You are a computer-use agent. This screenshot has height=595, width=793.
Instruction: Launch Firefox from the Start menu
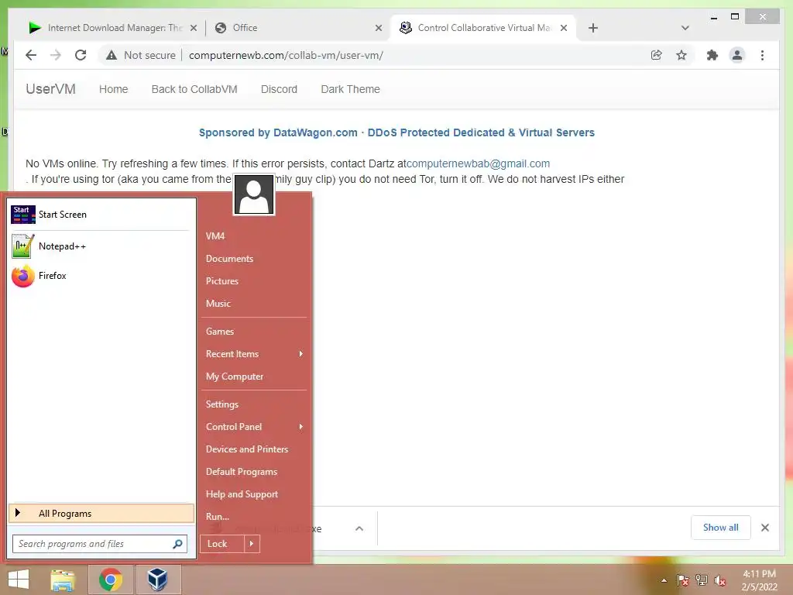point(100,276)
